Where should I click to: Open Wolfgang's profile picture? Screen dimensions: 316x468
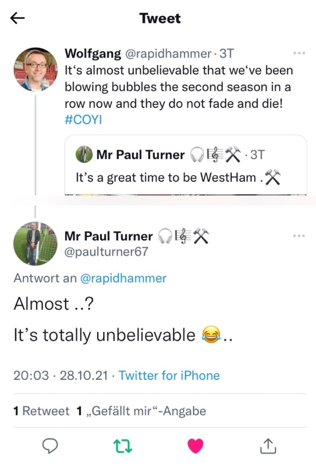(x=35, y=69)
